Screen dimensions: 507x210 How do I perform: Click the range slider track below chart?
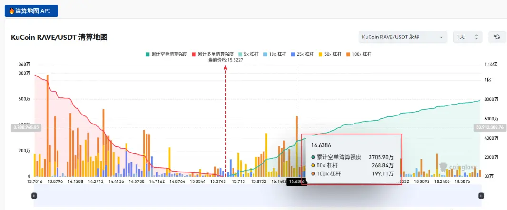click(x=258, y=195)
